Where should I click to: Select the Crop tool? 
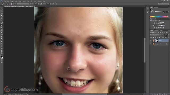tap(2, 18)
